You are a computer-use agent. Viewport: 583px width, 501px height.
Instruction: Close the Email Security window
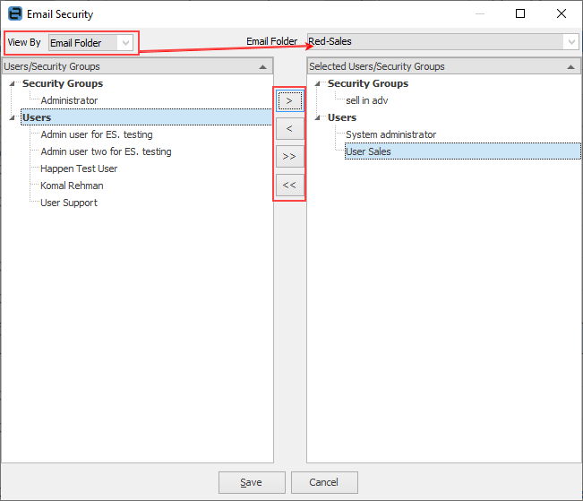coord(562,13)
